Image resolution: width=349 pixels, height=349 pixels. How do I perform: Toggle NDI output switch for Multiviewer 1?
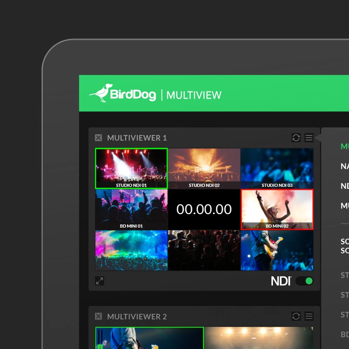[304, 281]
